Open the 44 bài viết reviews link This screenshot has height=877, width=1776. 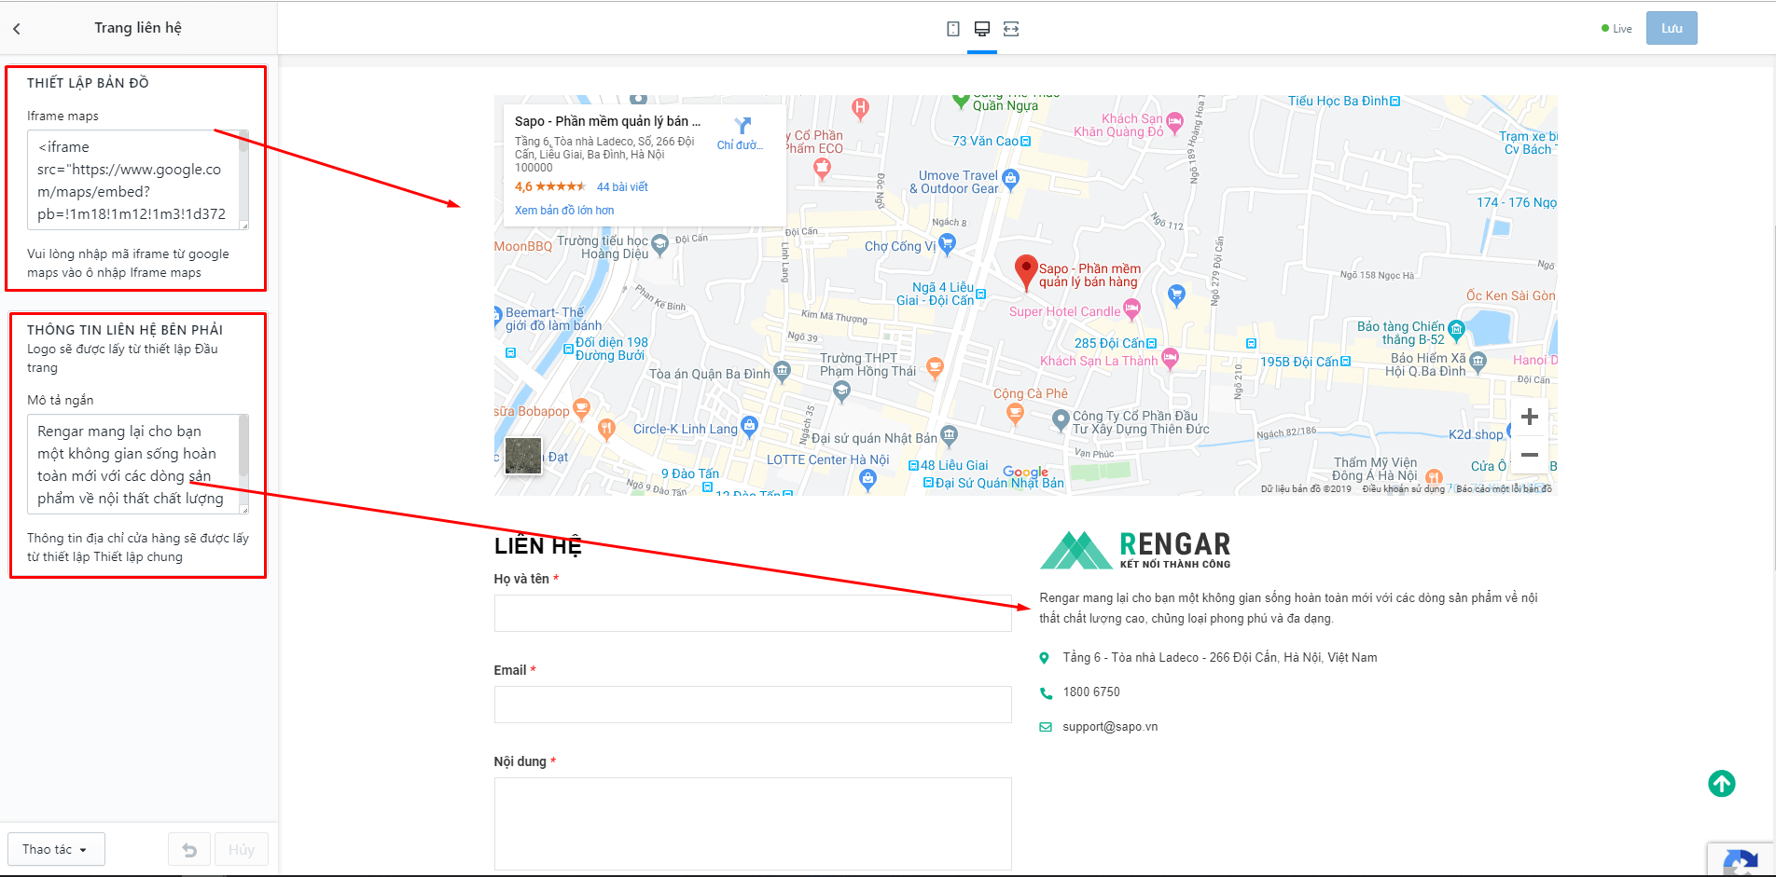point(622,187)
